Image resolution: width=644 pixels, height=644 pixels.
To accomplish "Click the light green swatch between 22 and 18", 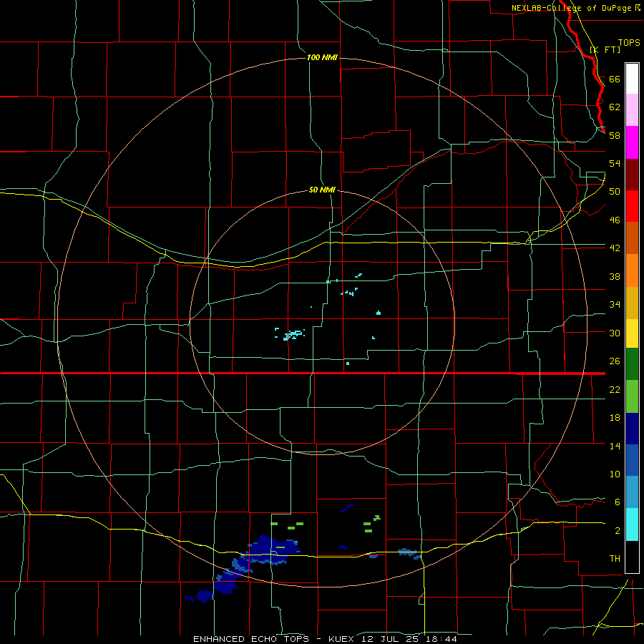I will (x=632, y=396).
